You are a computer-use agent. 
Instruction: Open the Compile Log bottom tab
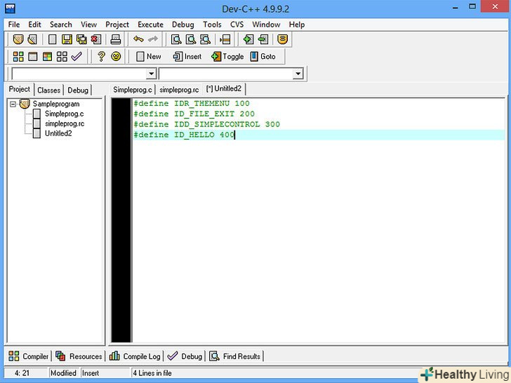pos(135,356)
